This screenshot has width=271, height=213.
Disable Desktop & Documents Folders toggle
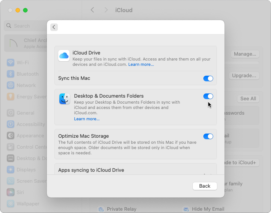[208, 96]
